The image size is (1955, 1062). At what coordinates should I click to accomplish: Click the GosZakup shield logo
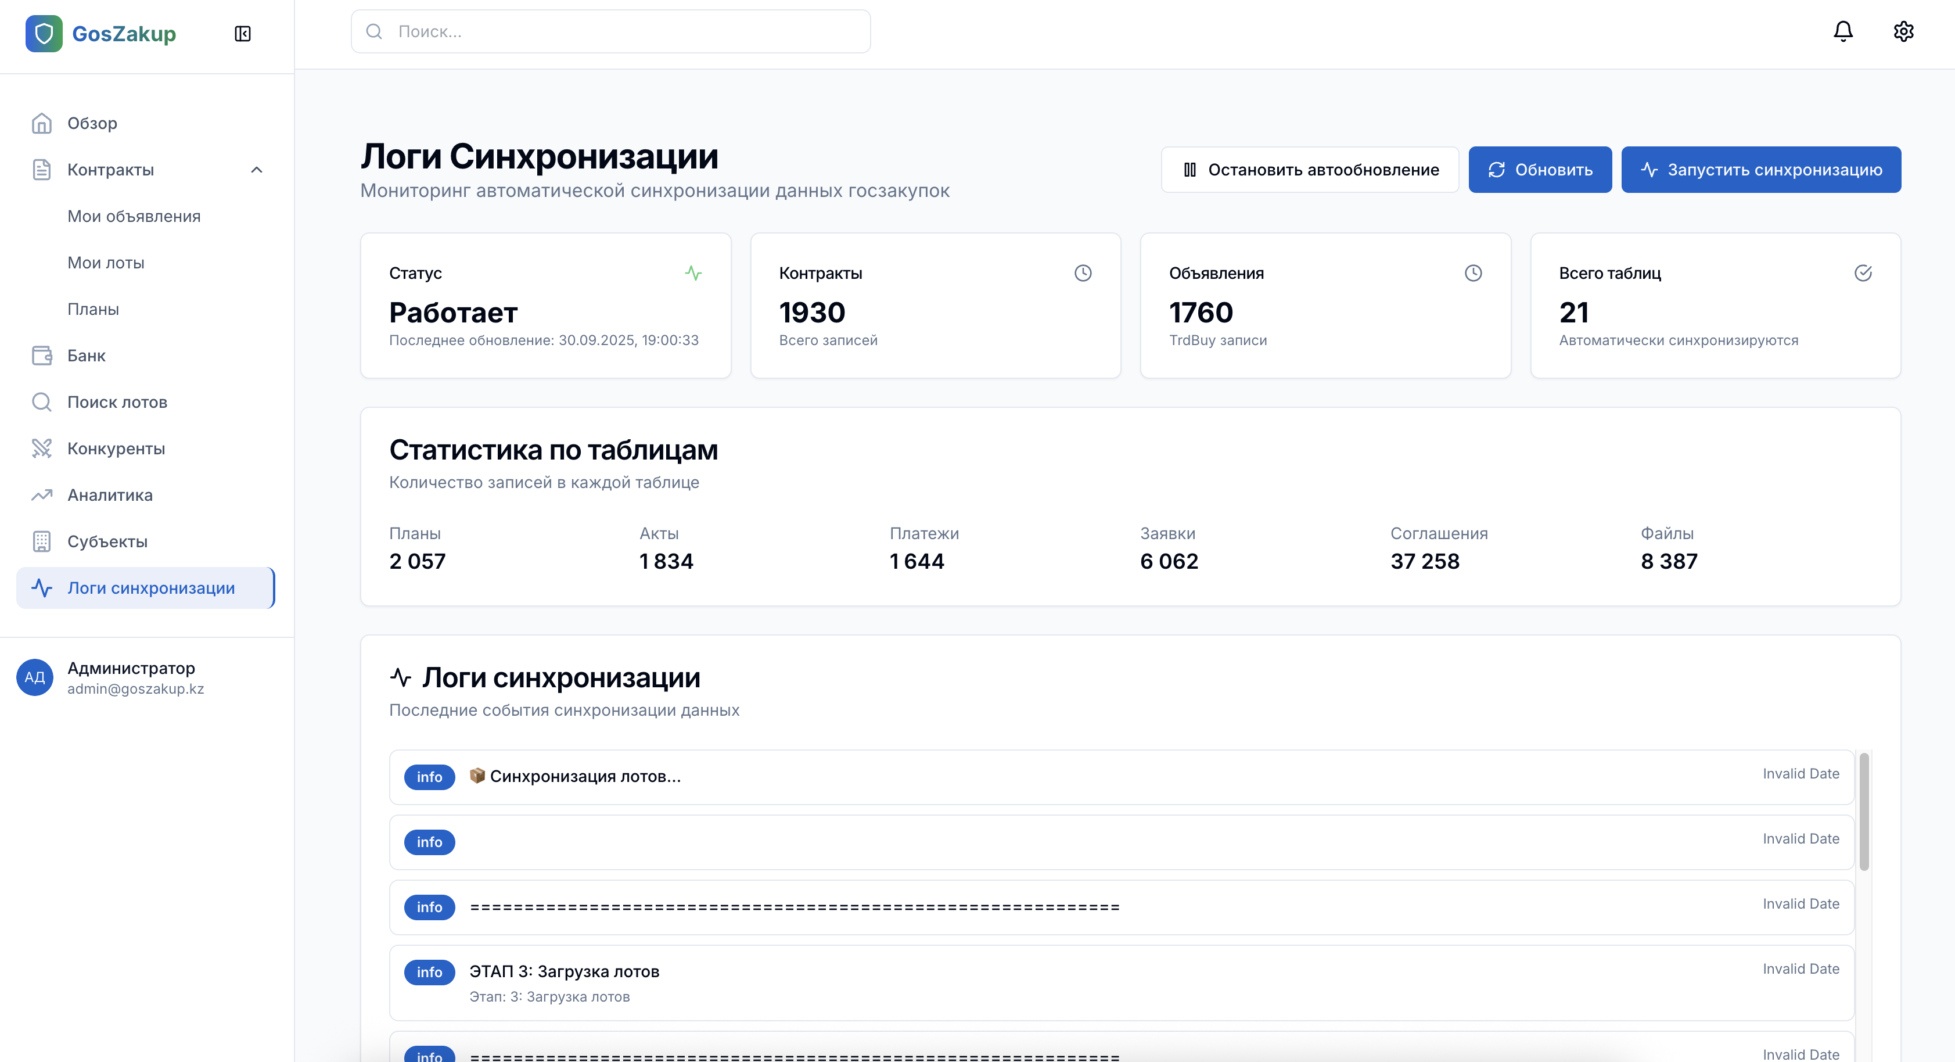tap(44, 33)
